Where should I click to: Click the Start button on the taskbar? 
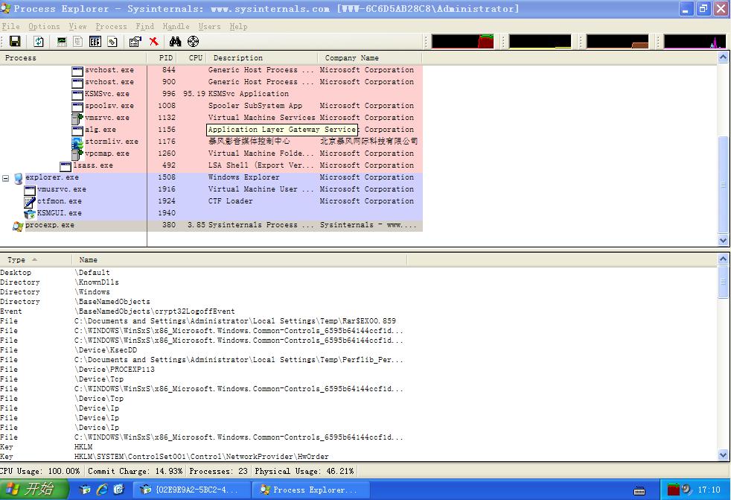tap(33, 490)
